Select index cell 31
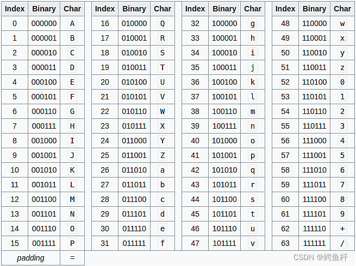This screenshot has height=266, width=356. (x=105, y=243)
